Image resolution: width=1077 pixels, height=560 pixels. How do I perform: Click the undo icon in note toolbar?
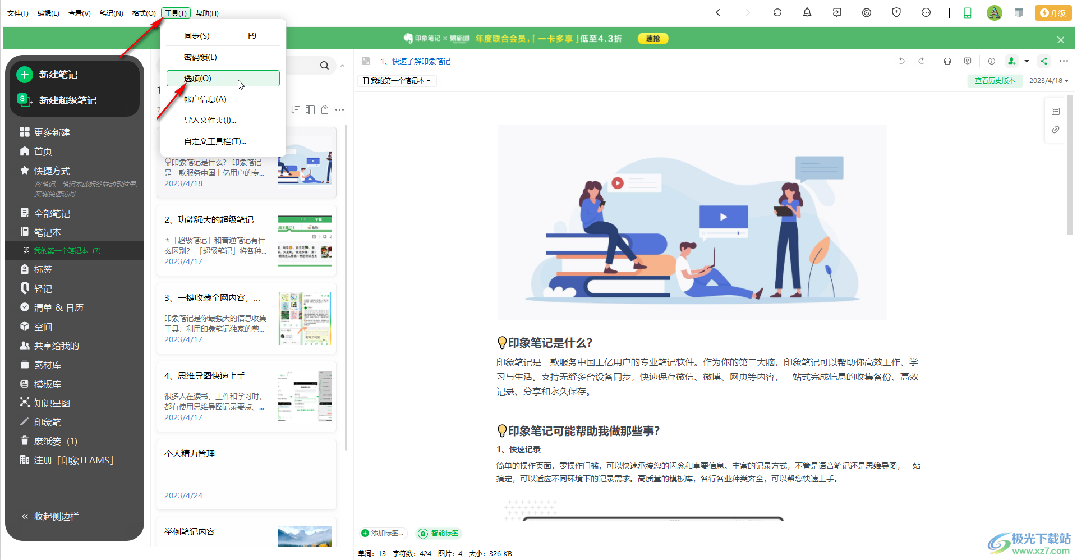coord(902,61)
